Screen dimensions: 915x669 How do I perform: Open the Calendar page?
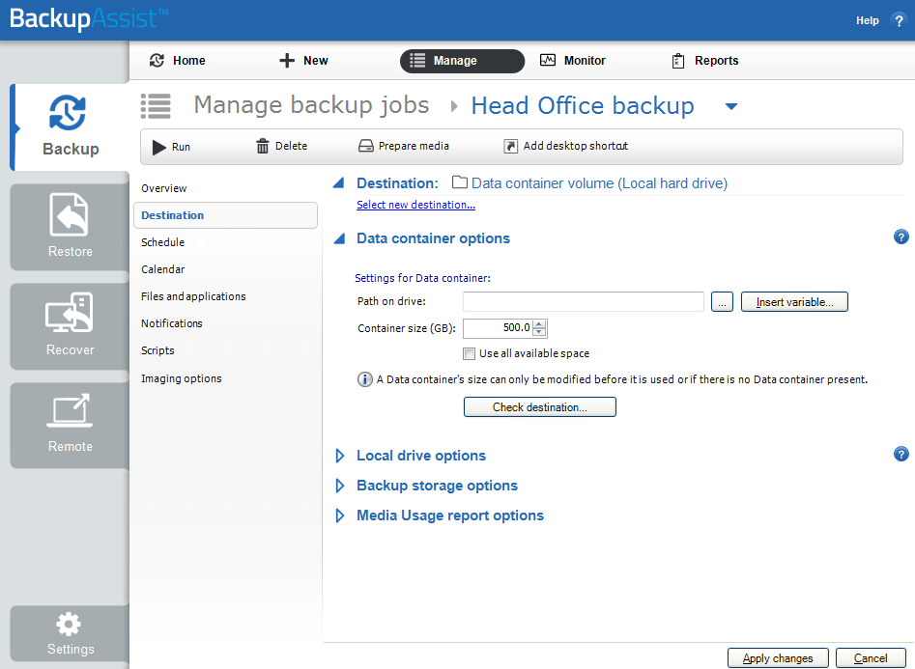click(163, 269)
